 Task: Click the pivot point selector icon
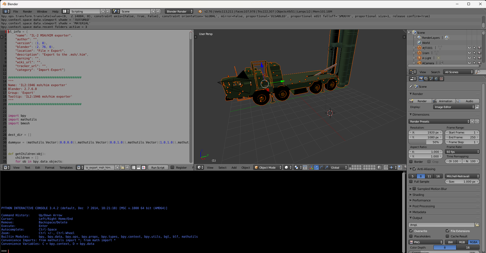(298, 167)
